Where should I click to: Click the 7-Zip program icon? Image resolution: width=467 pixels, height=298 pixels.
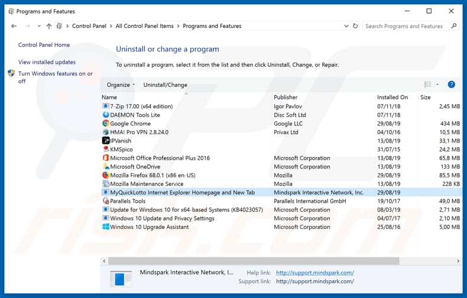point(105,106)
